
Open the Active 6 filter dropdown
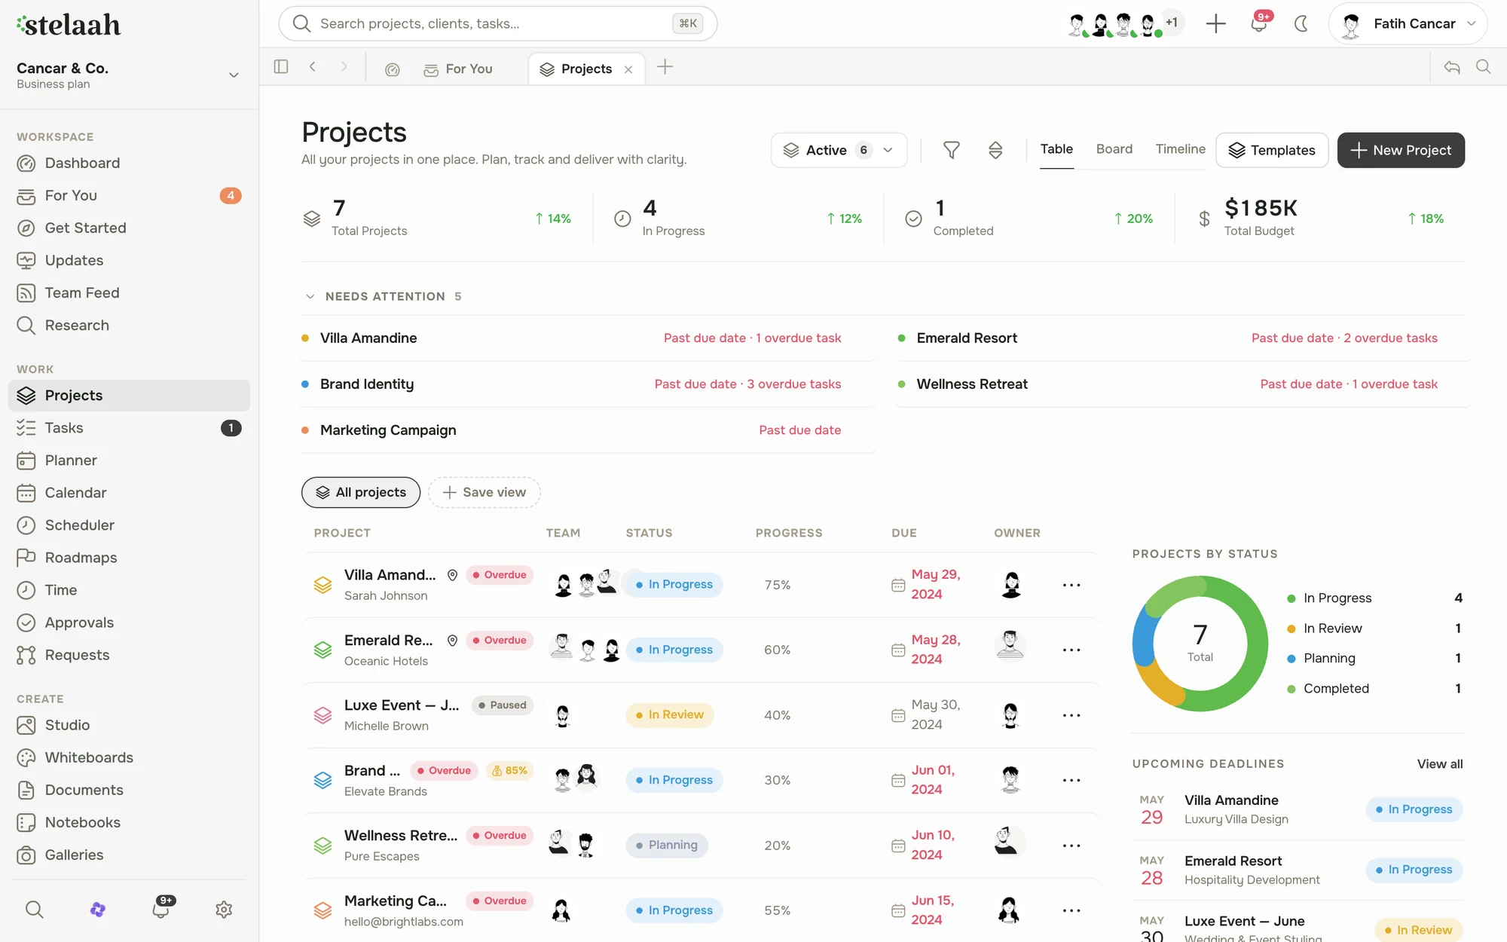(839, 150)
